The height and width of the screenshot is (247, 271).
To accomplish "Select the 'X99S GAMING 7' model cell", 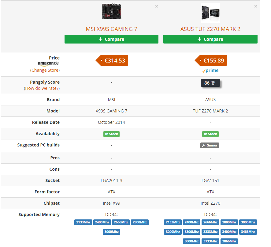I will (111, 111).
